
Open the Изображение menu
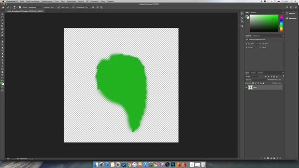[47, 1]
